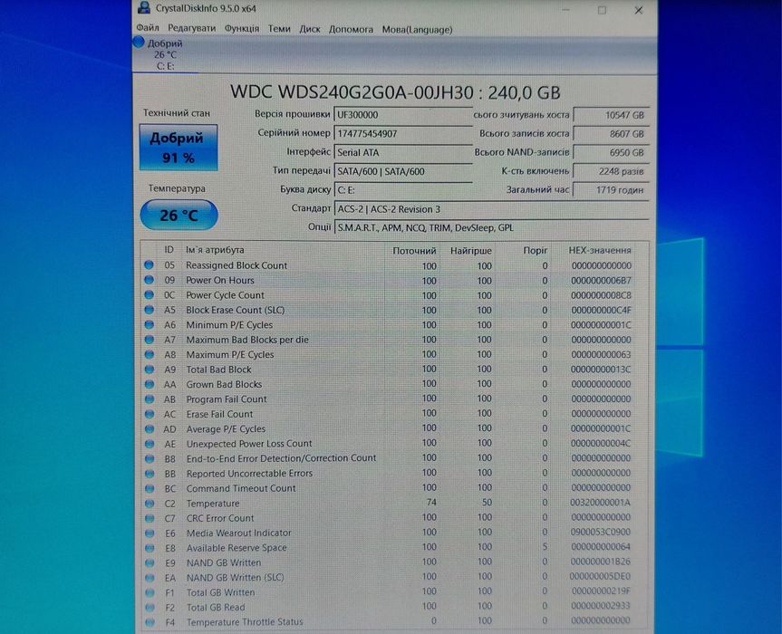Click status orb of NAND GB Written (SLC) row
The width and height of the screenshot is (782, 634).
[150, 578]
